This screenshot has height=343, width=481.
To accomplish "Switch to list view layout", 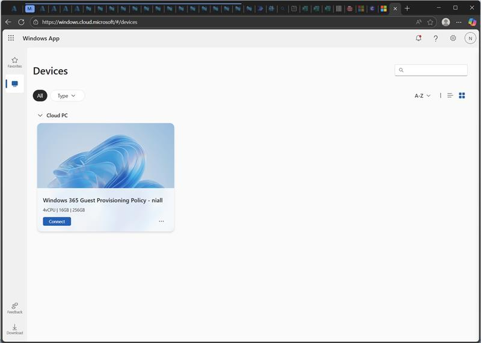I will (x=450, y=96).
